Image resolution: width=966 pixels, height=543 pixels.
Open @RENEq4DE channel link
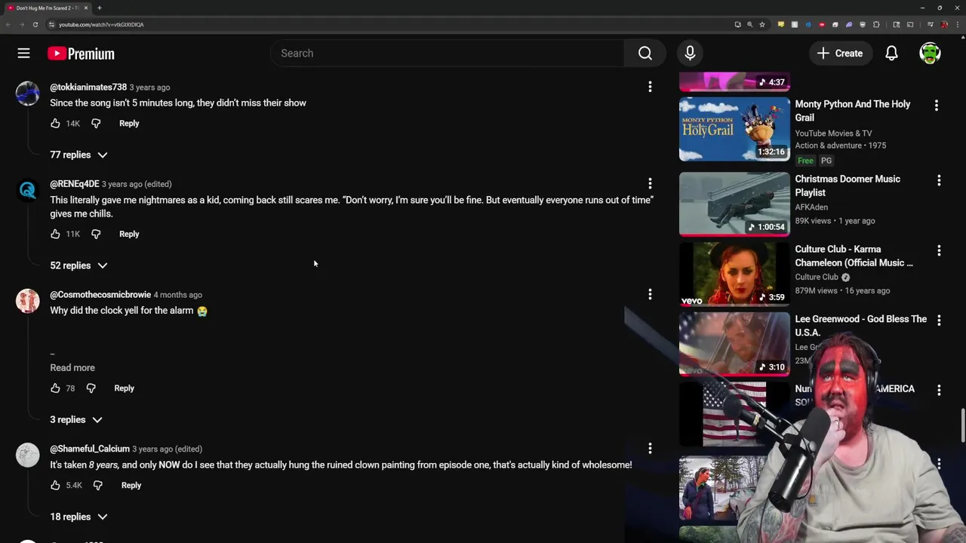point(75,183)
